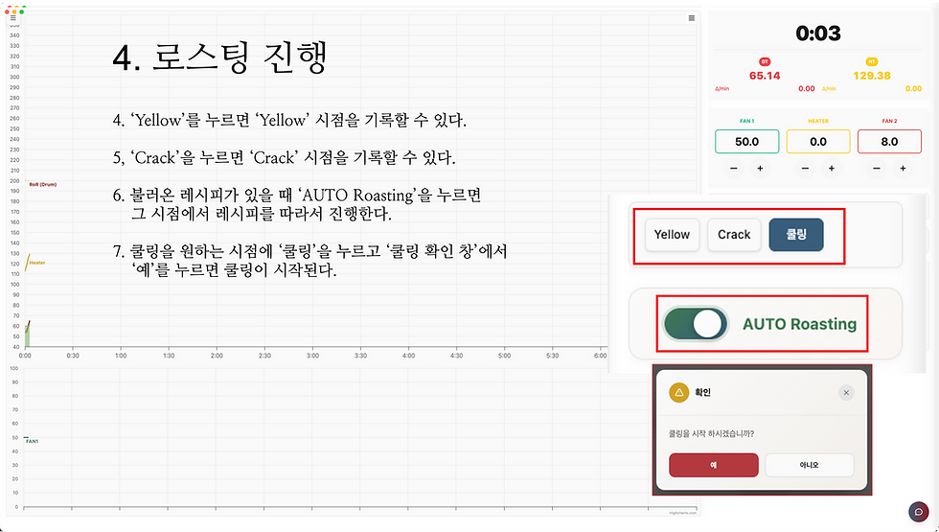This screenshot has height=532, width=939.
Task: Increase HEATER value with plus button
Action: click(x=832, y=169)
